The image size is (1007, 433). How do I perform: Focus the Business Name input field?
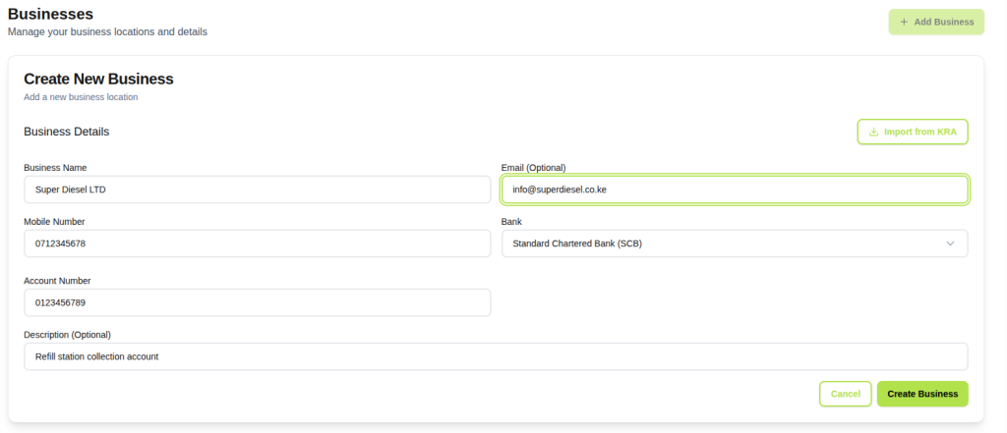[258, 189]
